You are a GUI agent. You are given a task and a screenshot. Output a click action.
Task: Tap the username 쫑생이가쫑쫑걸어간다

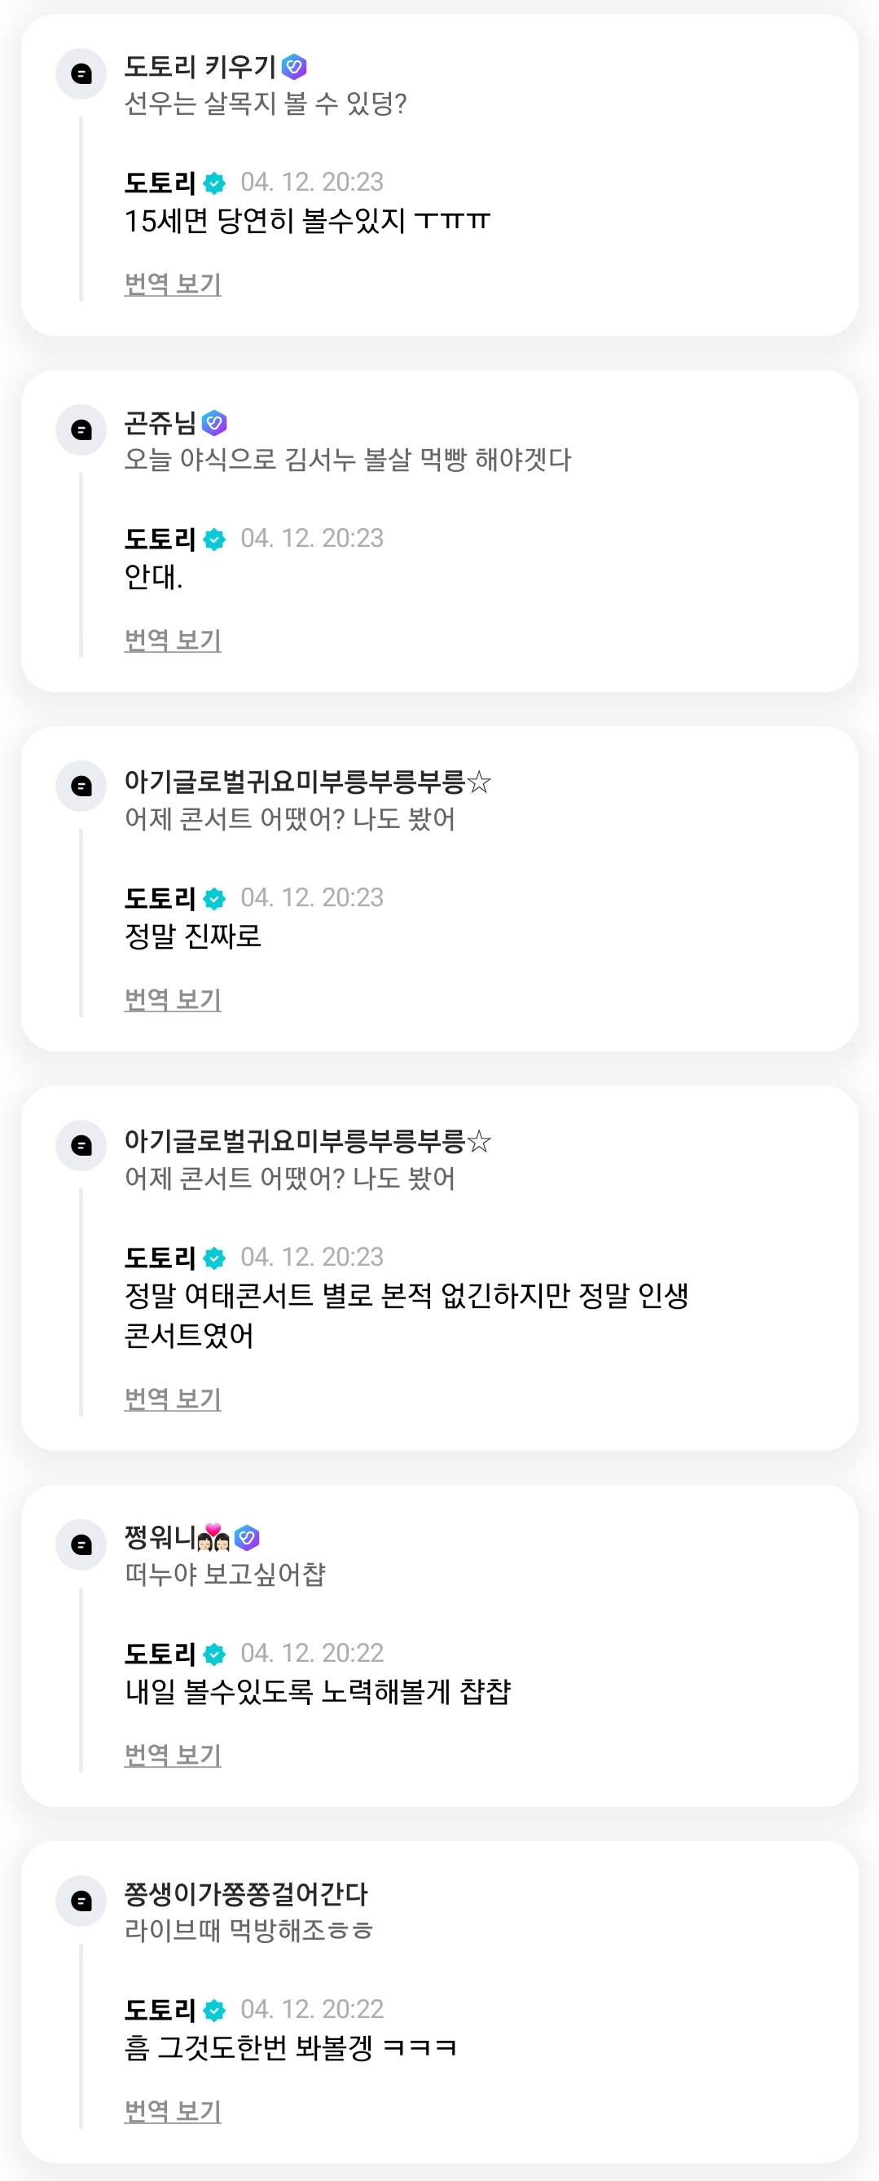coord(246,1893)
